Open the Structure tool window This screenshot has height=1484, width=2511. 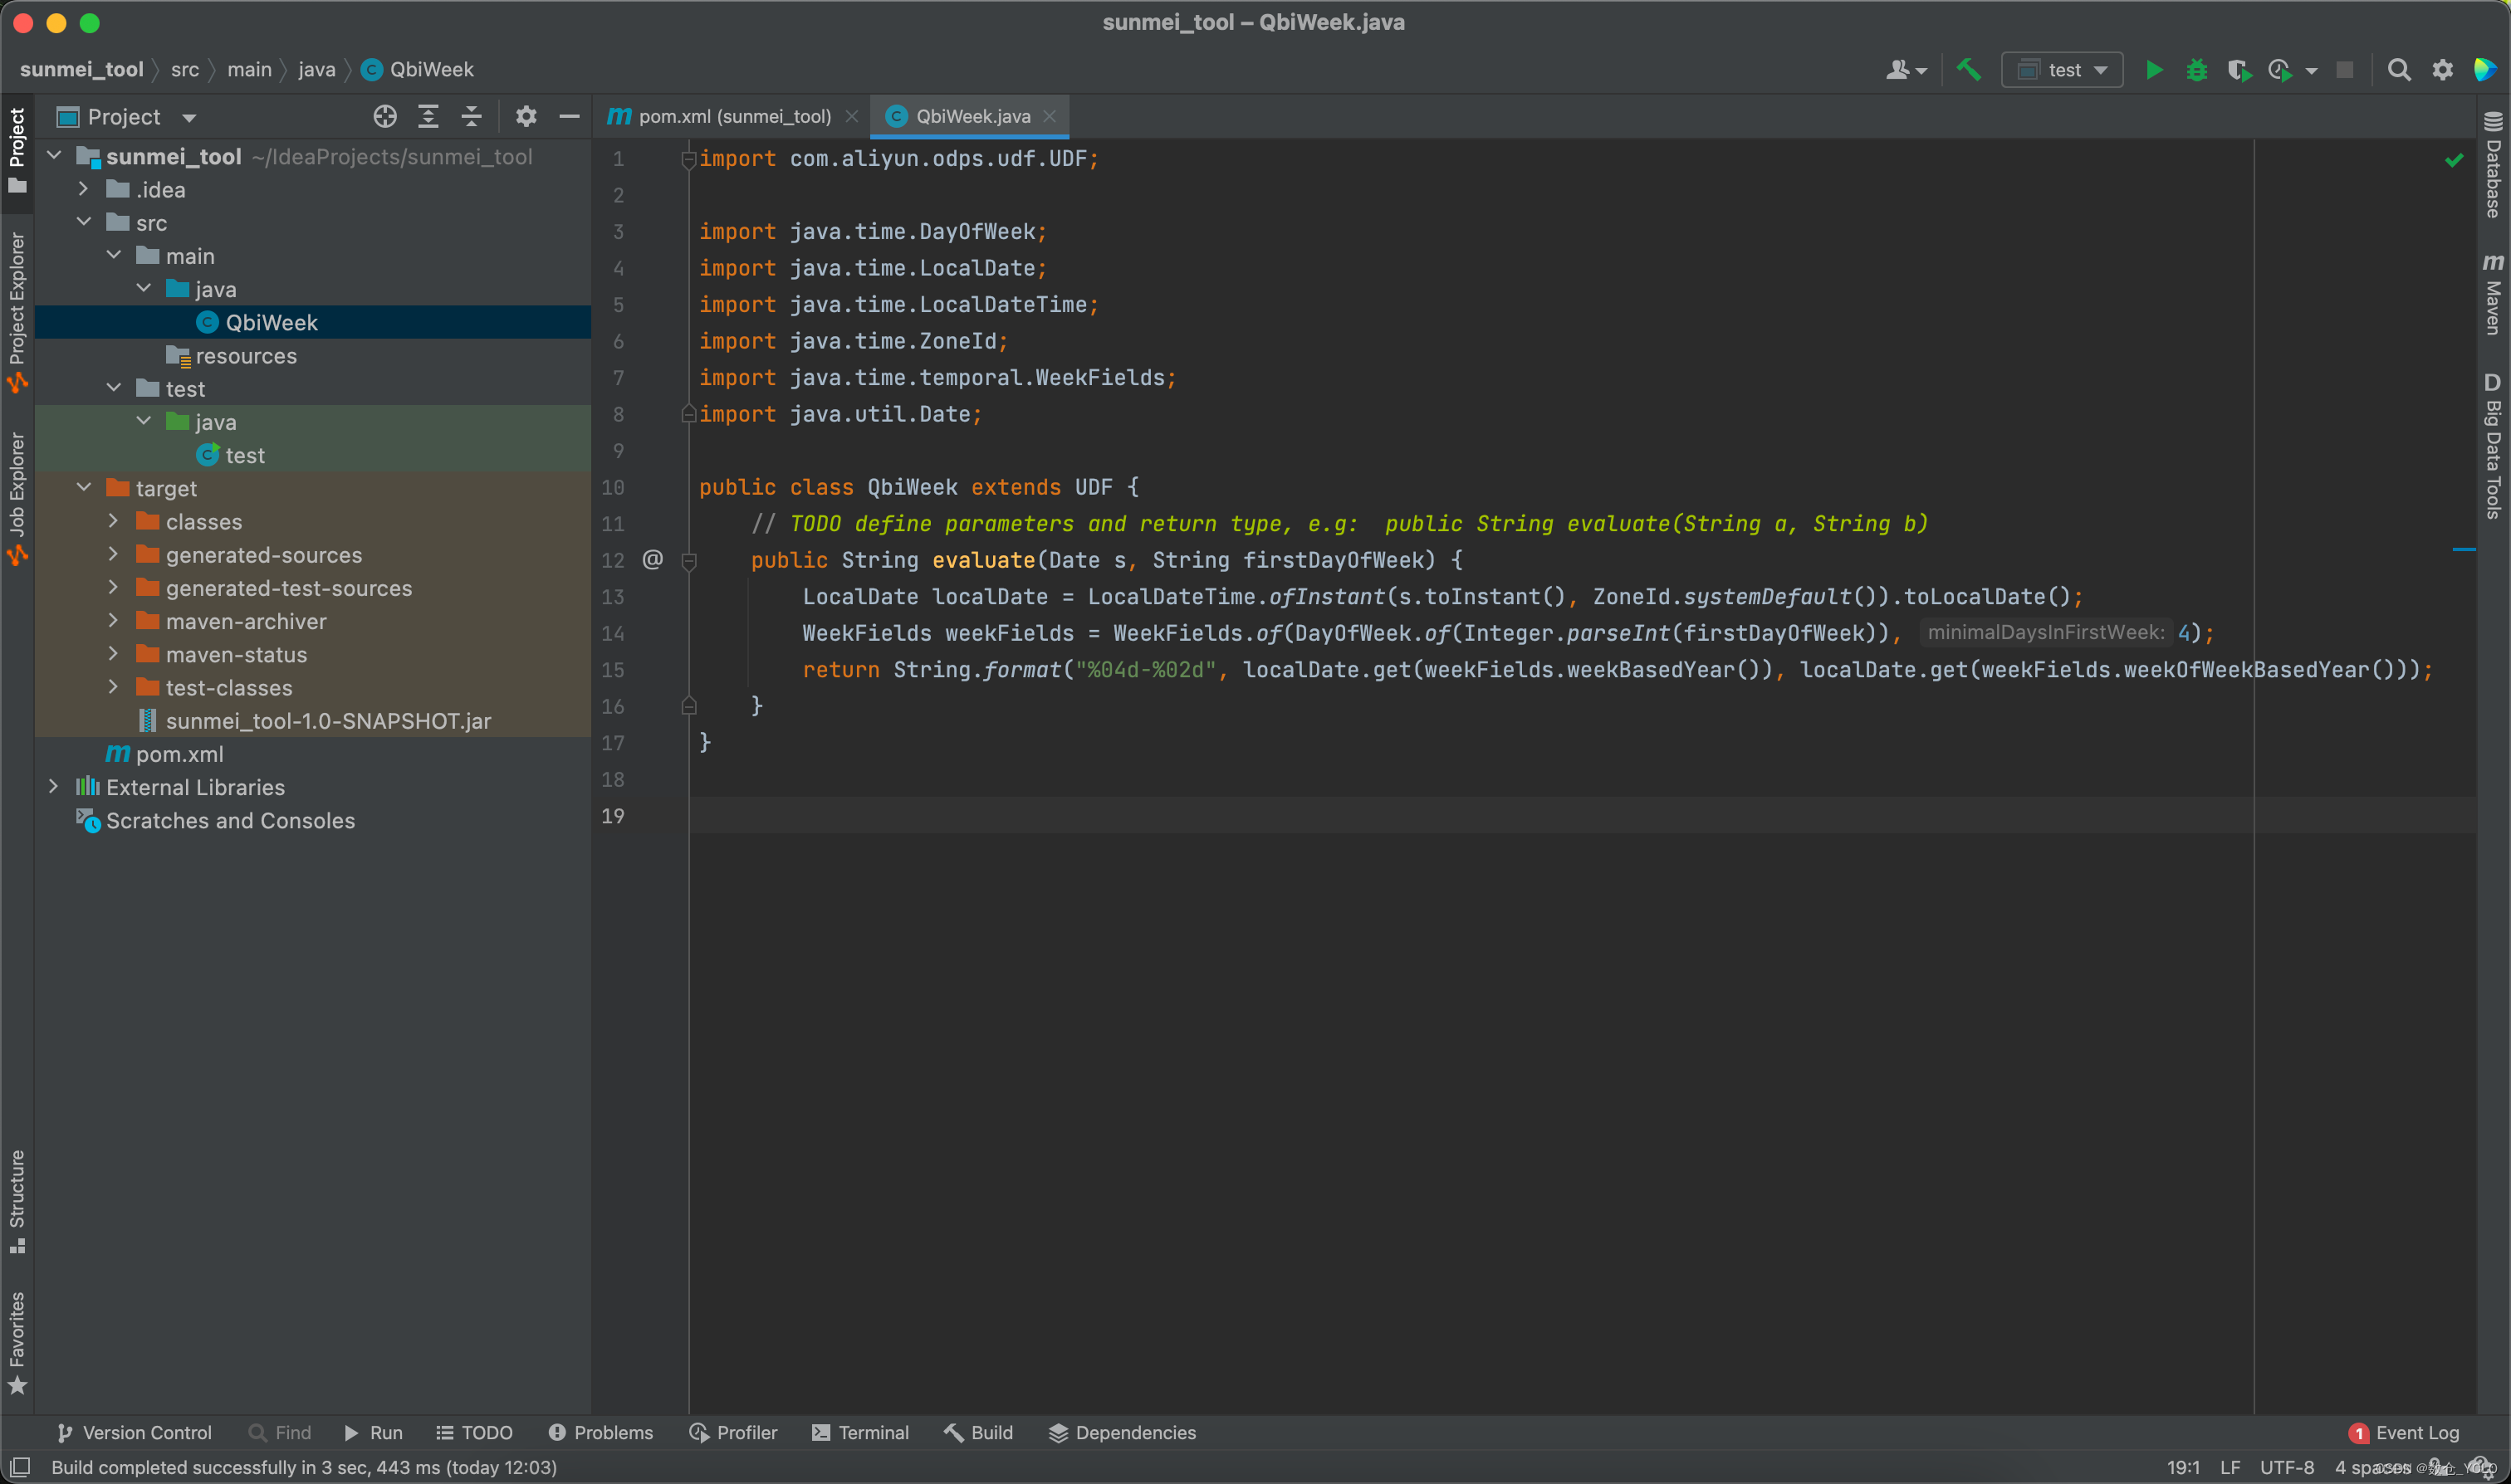(17, 1201)
